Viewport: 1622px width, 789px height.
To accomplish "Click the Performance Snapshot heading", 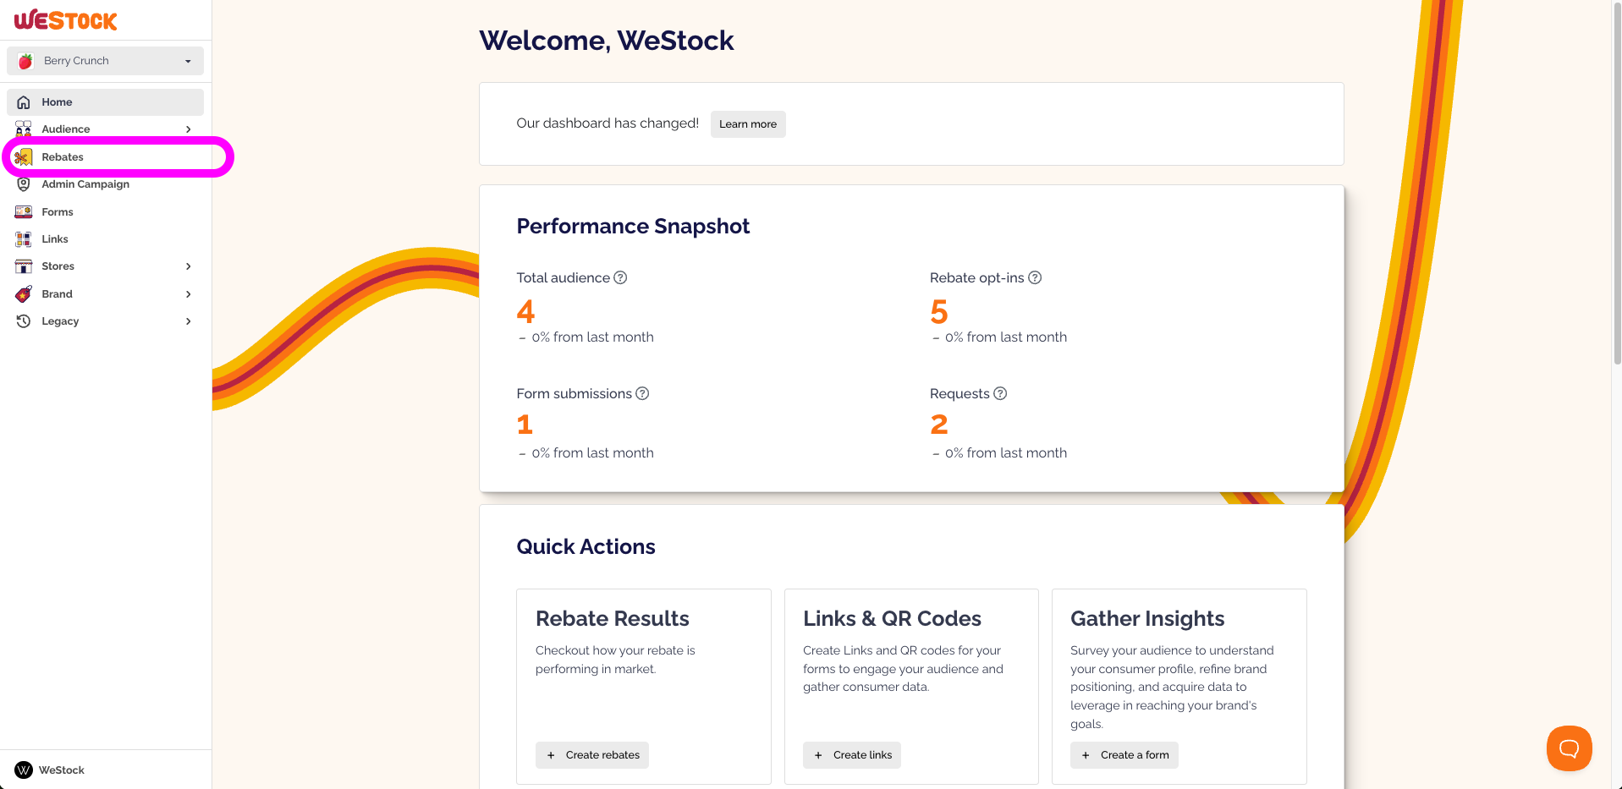I will tap(633, 227).
